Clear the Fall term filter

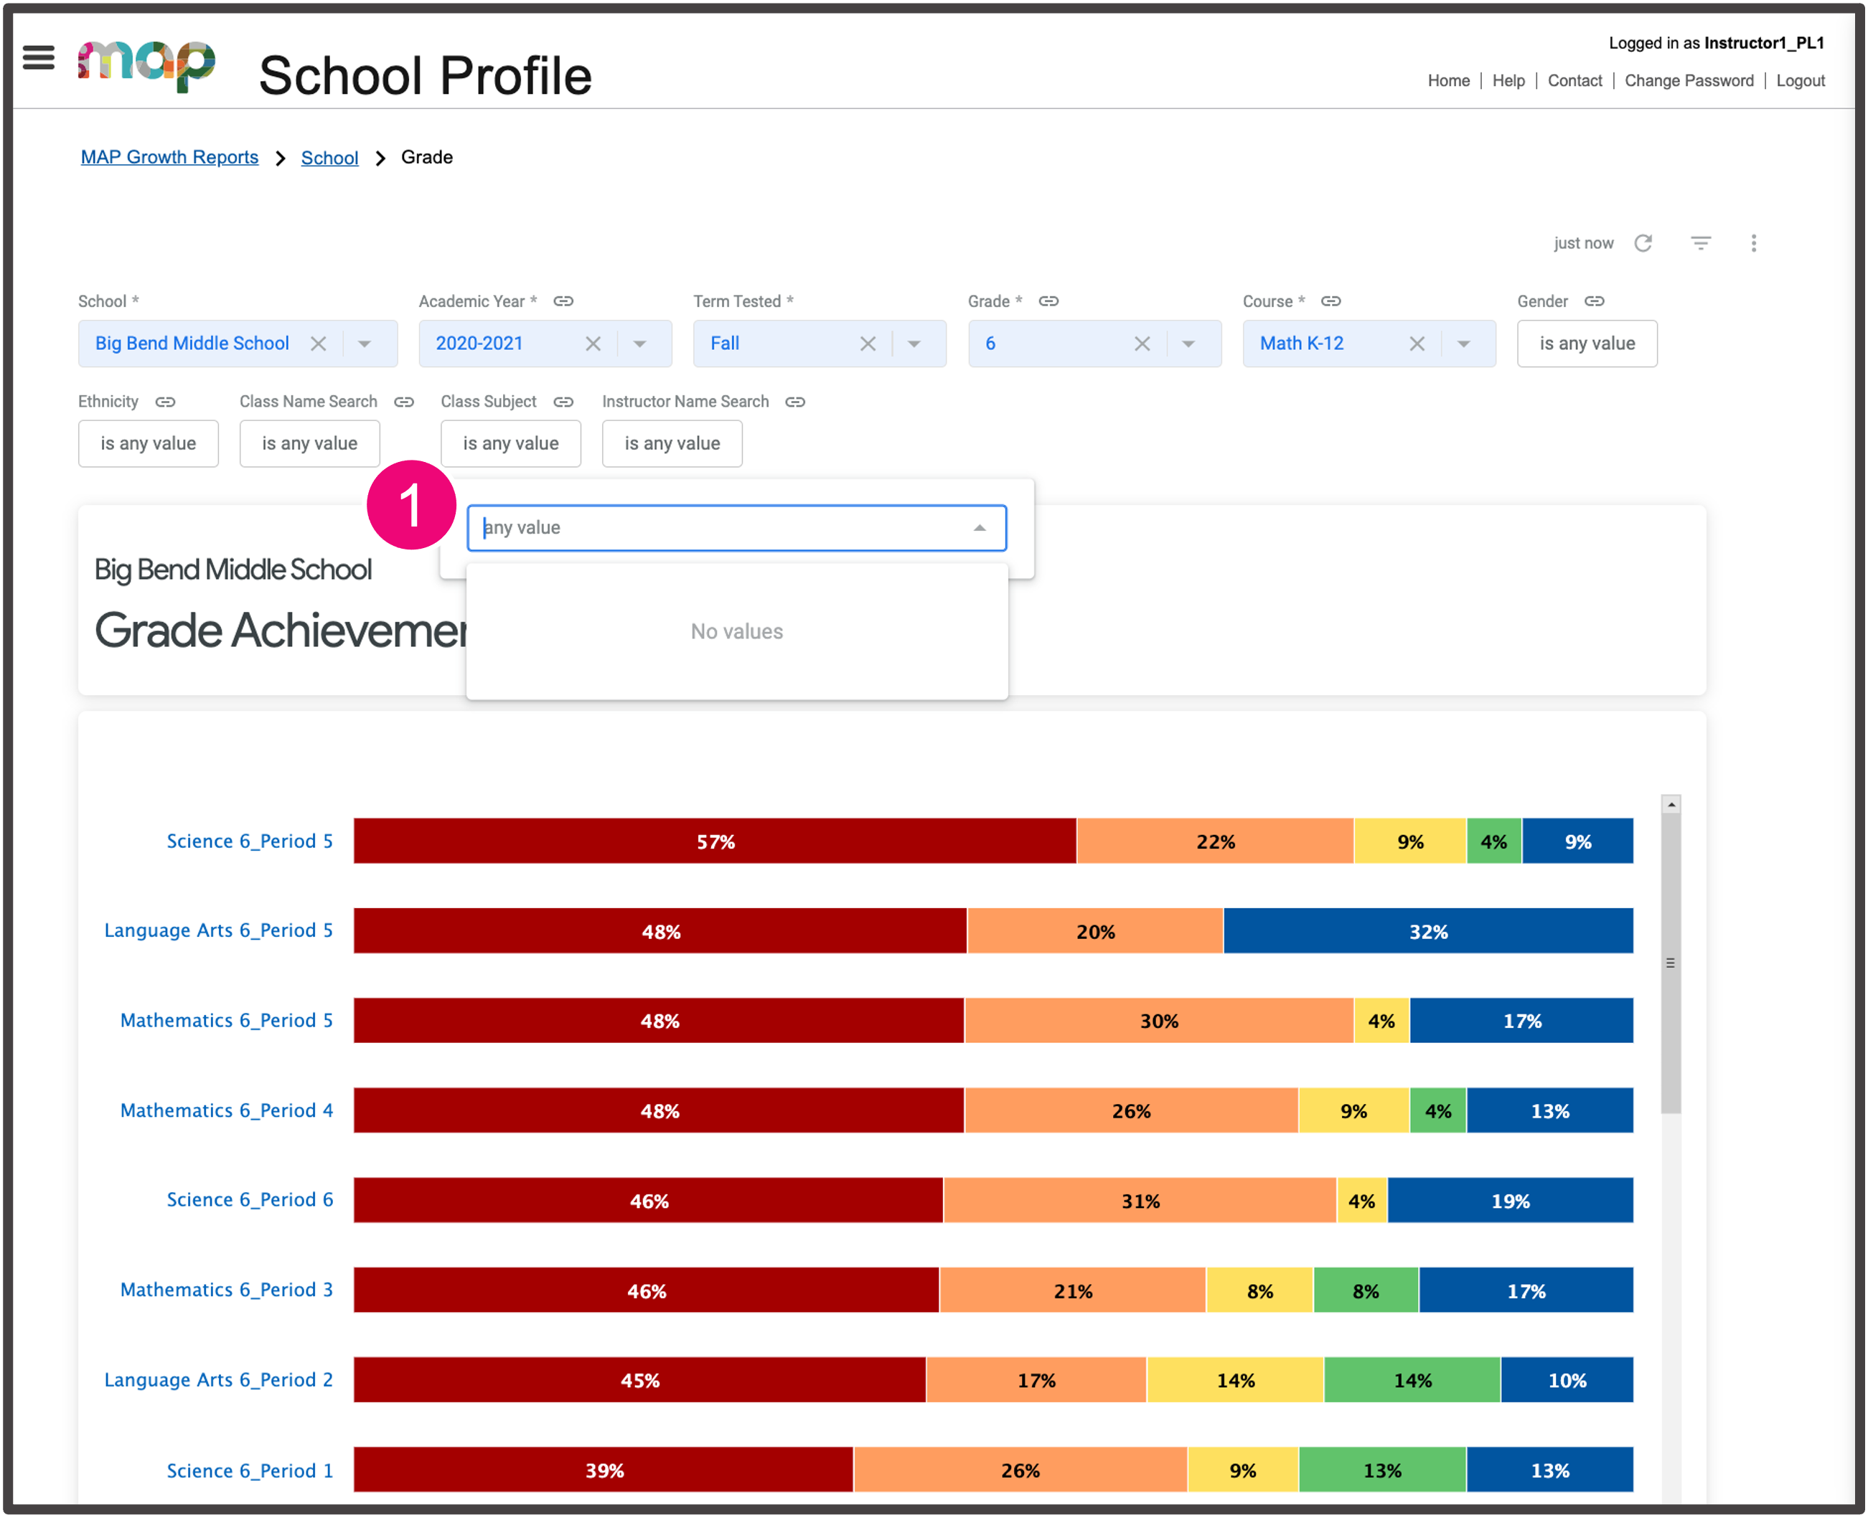point(868,343)
